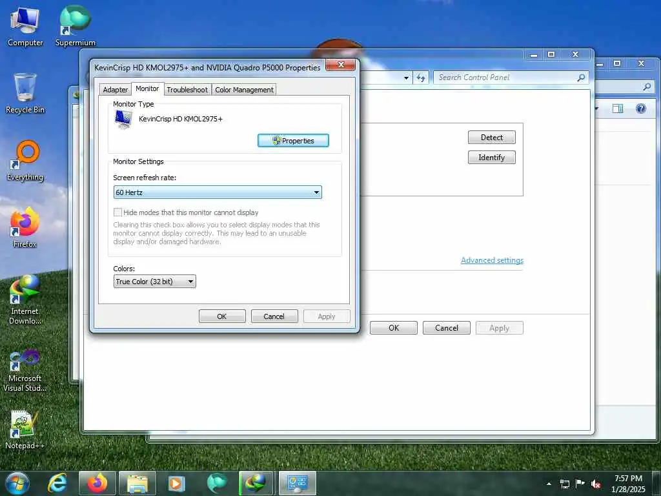Open Firefox from the taskbar
Viewport: 661px width, 496px height.
(x=97, y=483)
